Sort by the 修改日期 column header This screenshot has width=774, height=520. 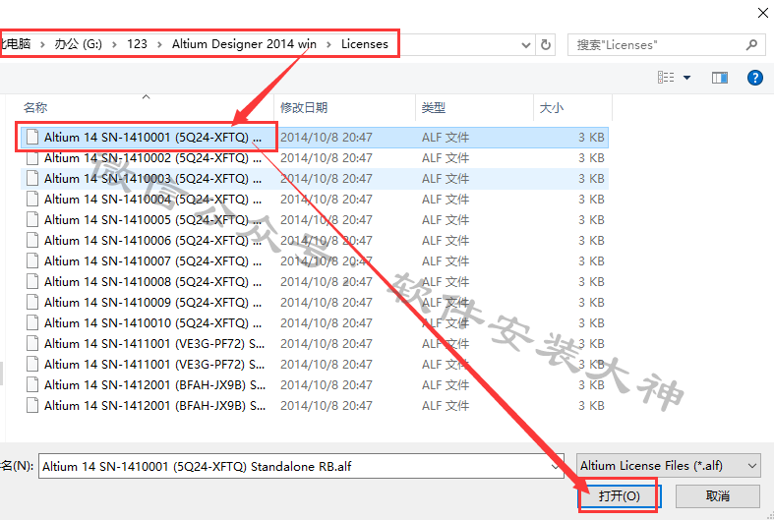coord(304,107)
